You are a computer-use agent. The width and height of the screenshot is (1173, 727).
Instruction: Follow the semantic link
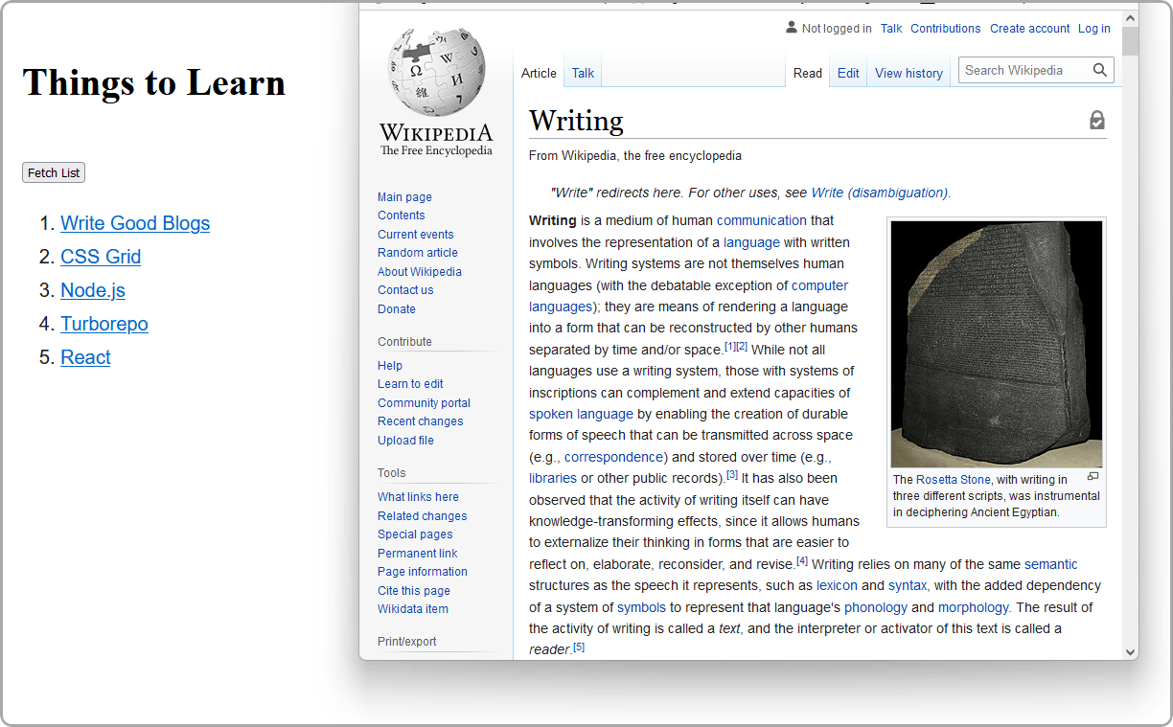tap(1050, 564)
